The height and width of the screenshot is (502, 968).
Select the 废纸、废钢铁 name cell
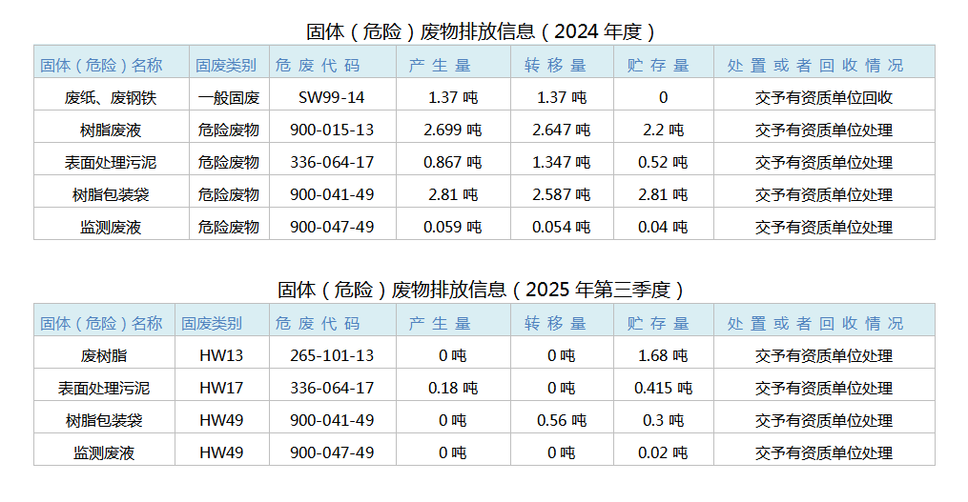click(x=111, y=97)
